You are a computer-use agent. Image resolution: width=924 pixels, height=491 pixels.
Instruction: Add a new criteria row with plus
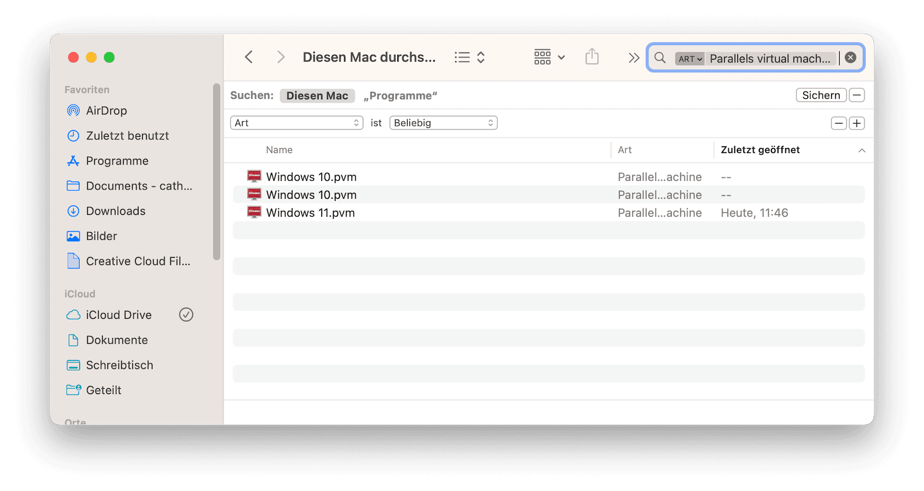point(857,123)
